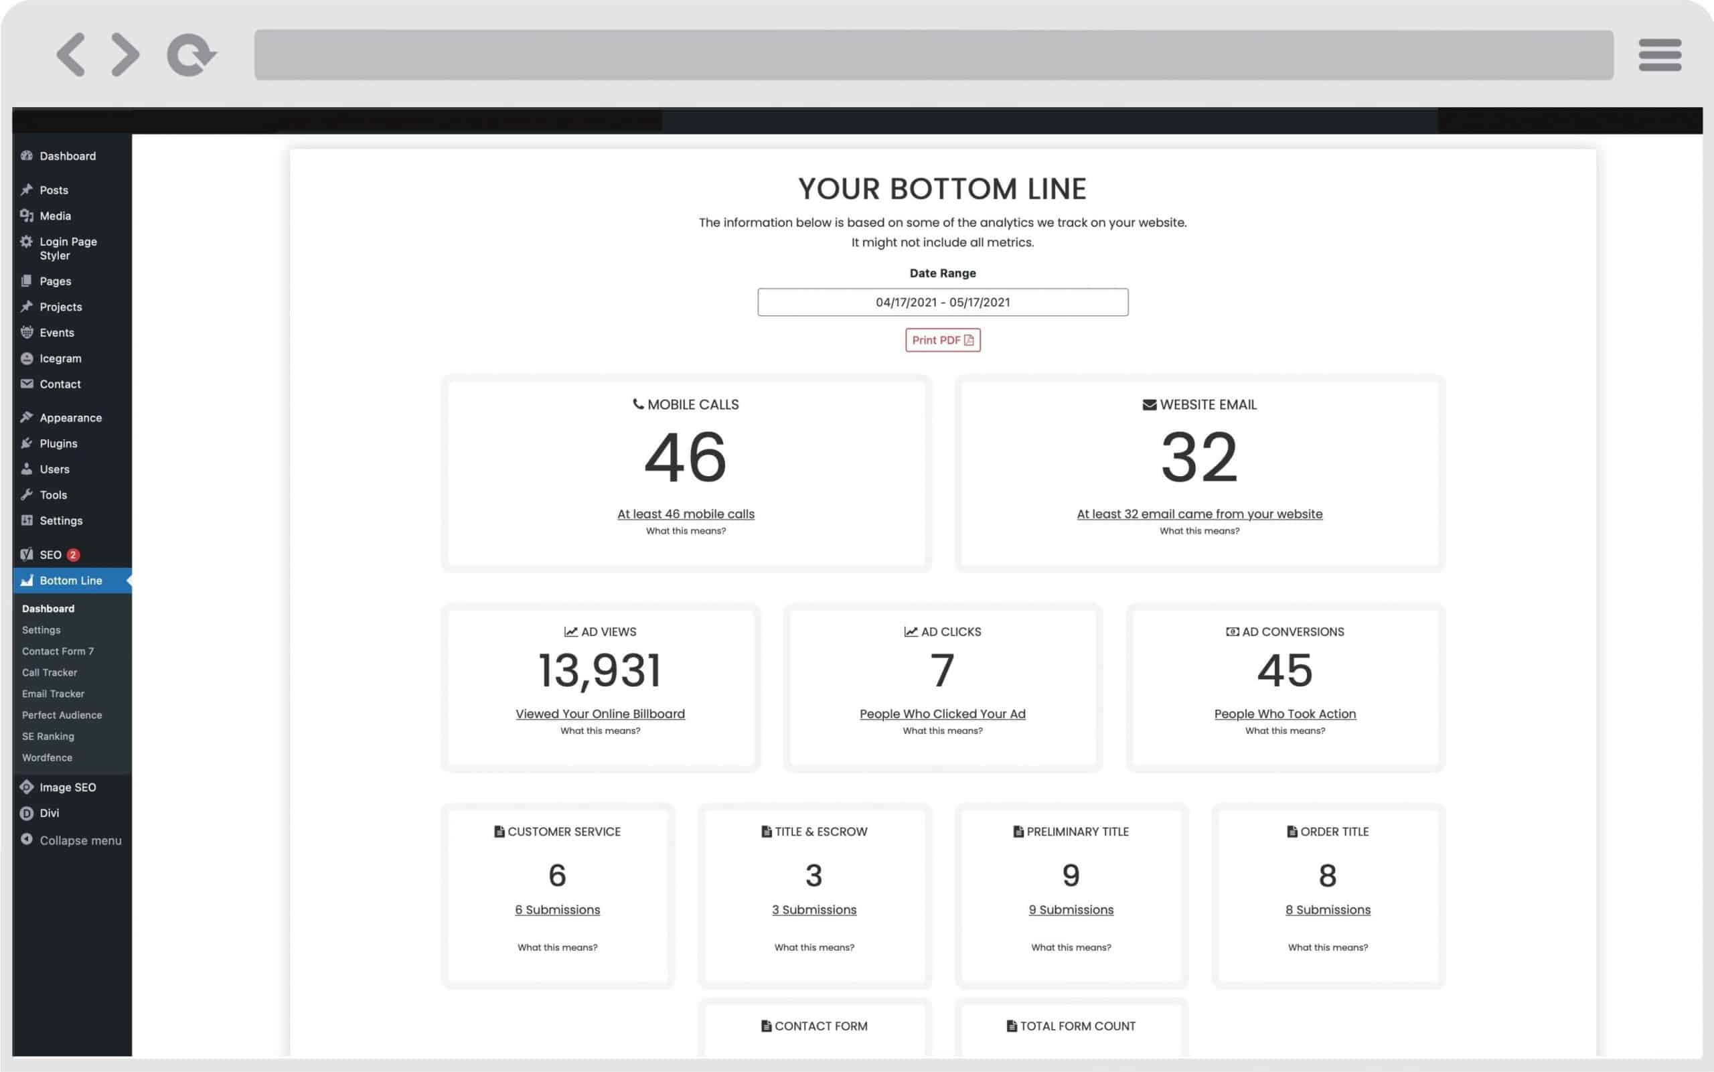Open the browser hamburger menu
Image resolution: width=1714 pixels, height=1072 pixels.
coord(1659,55)
